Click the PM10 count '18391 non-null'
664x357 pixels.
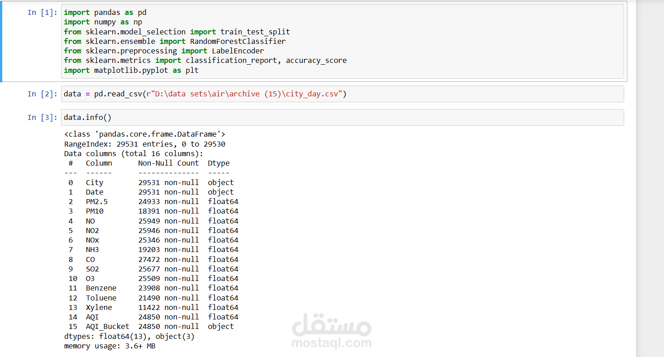(x=169, y=211)
